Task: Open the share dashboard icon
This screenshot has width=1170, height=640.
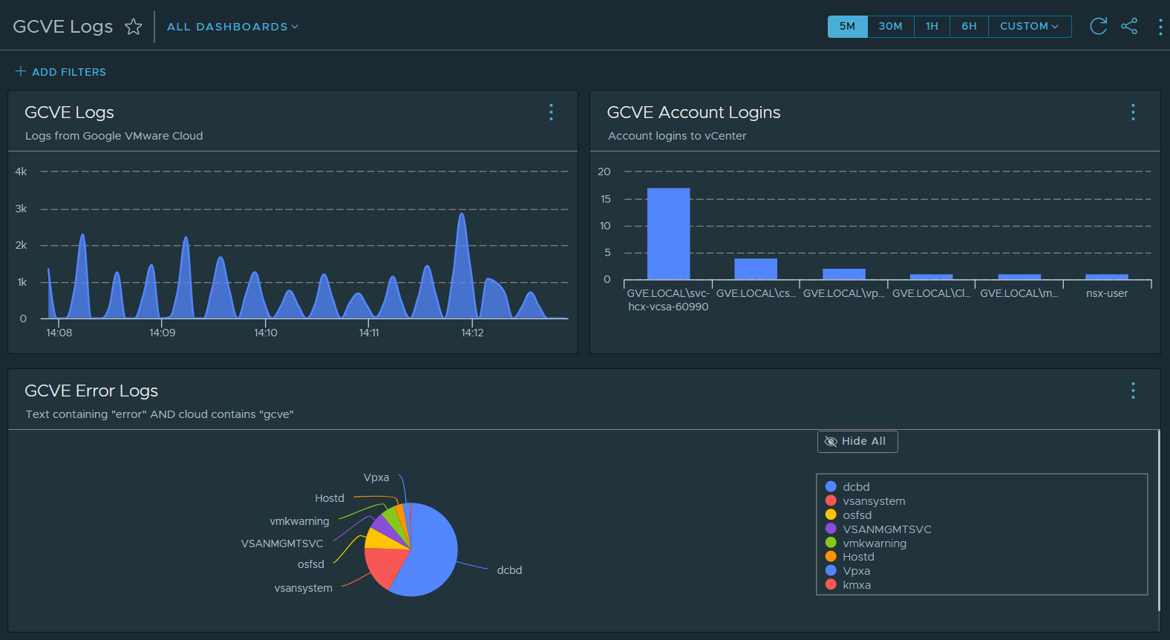Action: pyautogui.click(x=1129, y=27)
